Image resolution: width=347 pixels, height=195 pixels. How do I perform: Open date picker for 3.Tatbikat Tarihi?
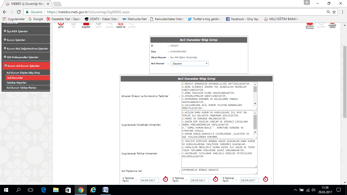coord(266,179)
